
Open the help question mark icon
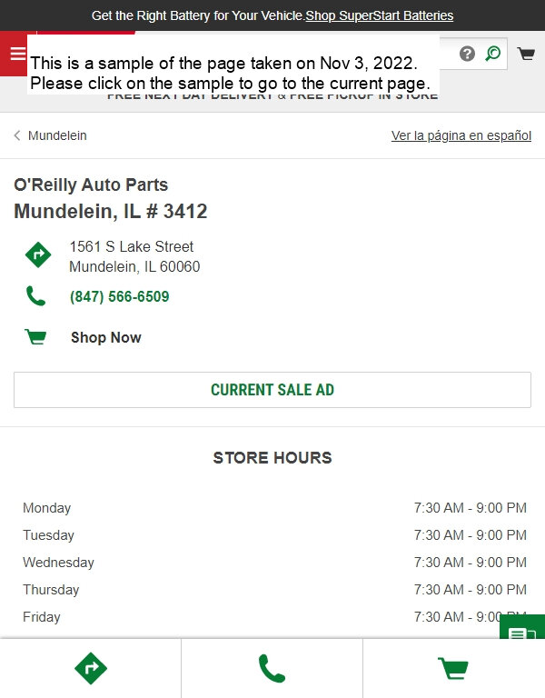(x=467, y=54)
